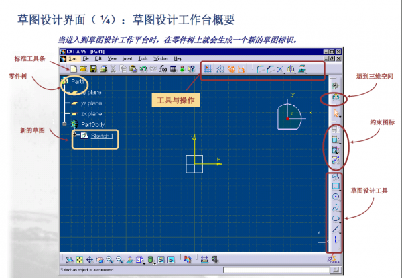Screen dimensions: 402x278
Task: Expand the Sketch.1 tree node
Action: [x=74, y=134]
